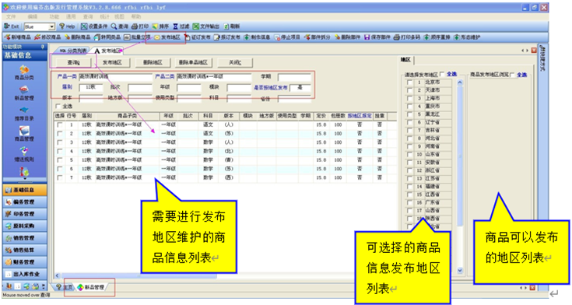Tick 全选 for 请选择发布地区 list
Image resolution: width=572 pixels, height=305 pixels.
(442, 75)
